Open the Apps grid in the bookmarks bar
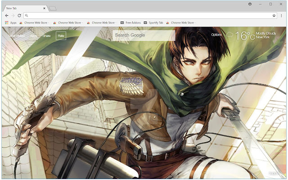 11,23
